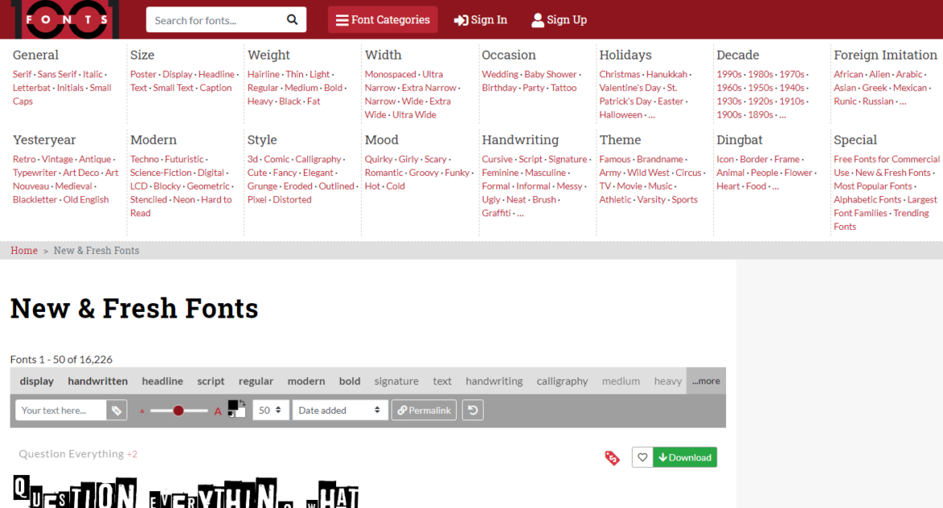Click the 'Your text here...' input field
943x508 pixels.
(60, 410)
